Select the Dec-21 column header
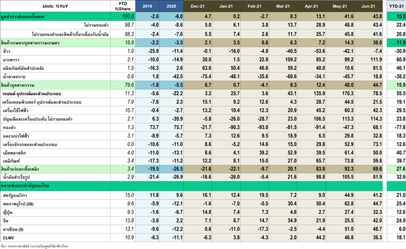Viewport: 406px width, 249px height. 199,6
